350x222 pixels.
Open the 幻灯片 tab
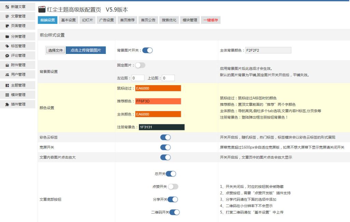coord(87,20)
